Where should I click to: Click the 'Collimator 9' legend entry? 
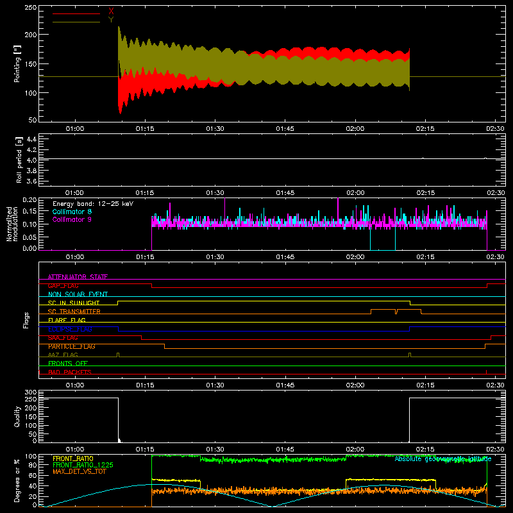(72, 219)
